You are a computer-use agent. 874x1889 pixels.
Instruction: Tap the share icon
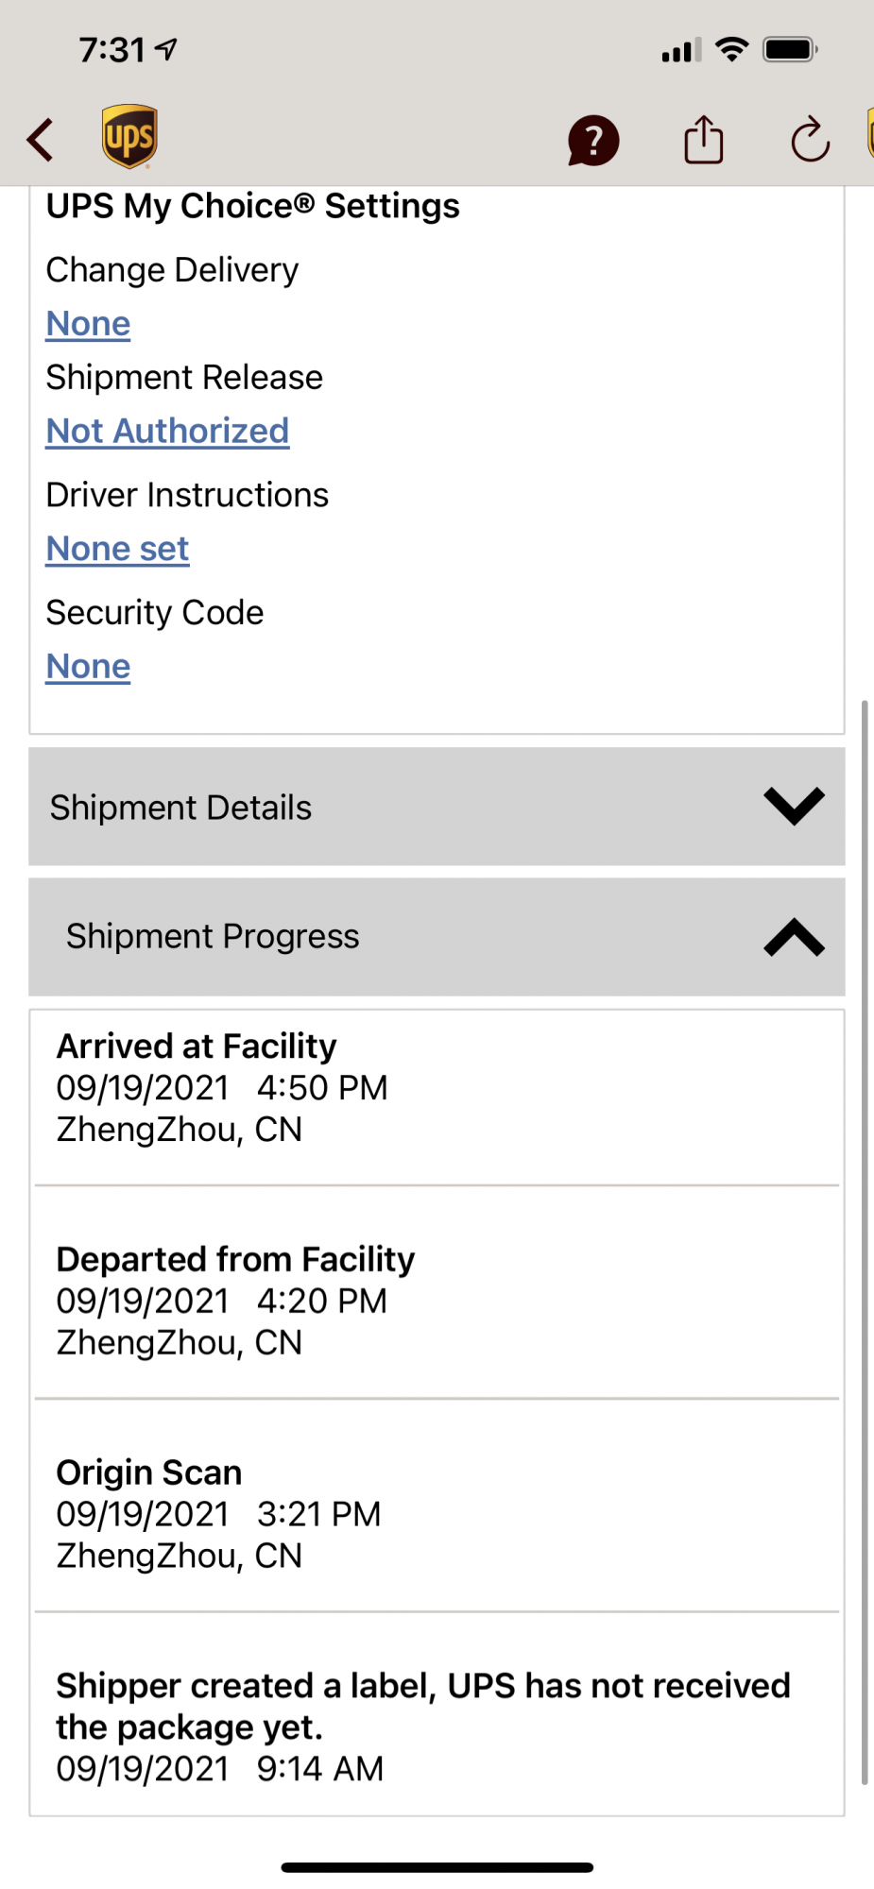tap(704, 140)
